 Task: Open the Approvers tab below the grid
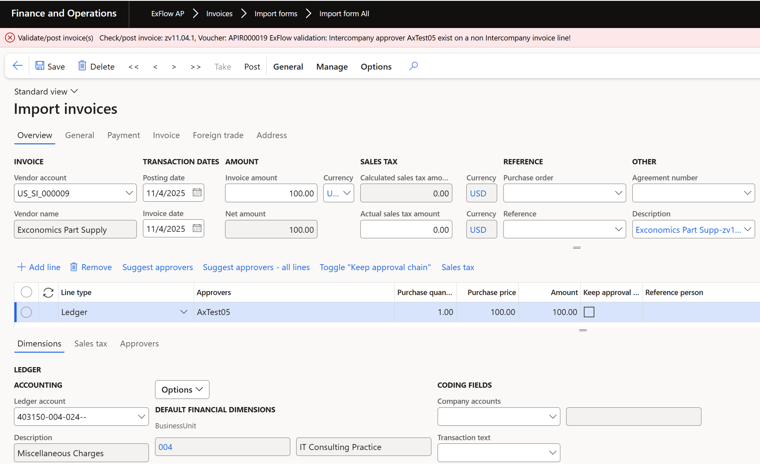[x=139, y=344]
